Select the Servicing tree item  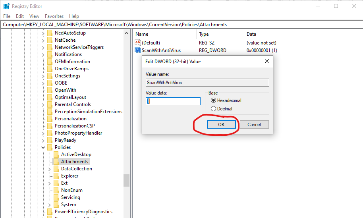71,197
